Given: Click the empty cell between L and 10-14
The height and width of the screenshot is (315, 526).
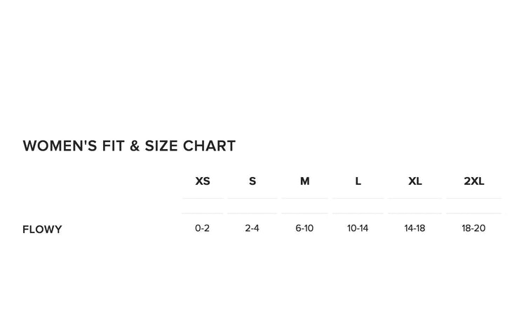Looking at the screenshot, I should point(358,206).
